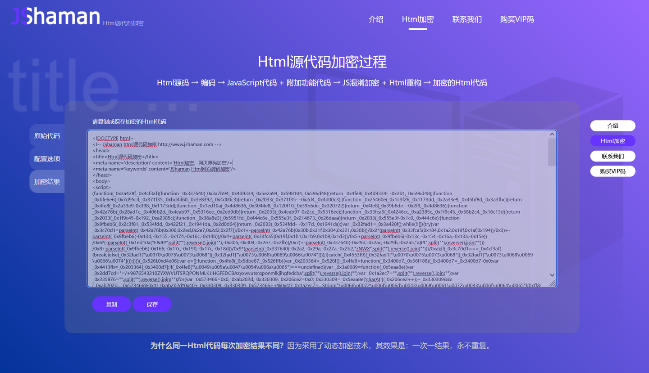This screenshot has height=373, width=649.
Task: Click the 保存 button
Action: click(152, 304)
